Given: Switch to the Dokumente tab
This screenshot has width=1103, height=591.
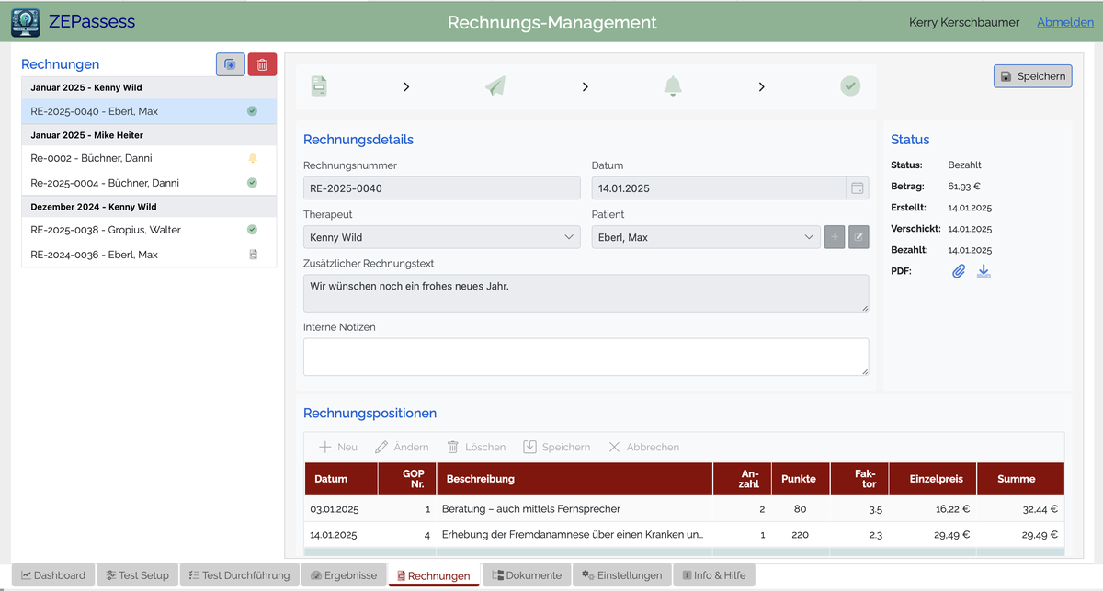Looking at the screenshot, I should click(x=527, y=575).
